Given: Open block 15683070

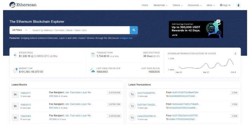Looking at the screenshot, I should pos(26,105).
